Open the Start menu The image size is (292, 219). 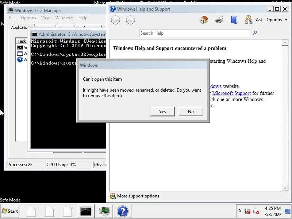[10, 211]
